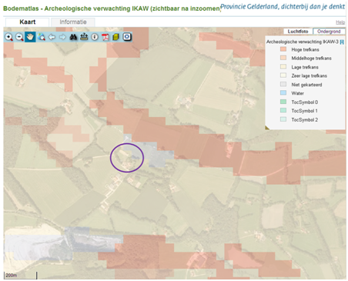Activate the identify info tool
Viewport: 348px width, 281px height.
tap(95, 37)
